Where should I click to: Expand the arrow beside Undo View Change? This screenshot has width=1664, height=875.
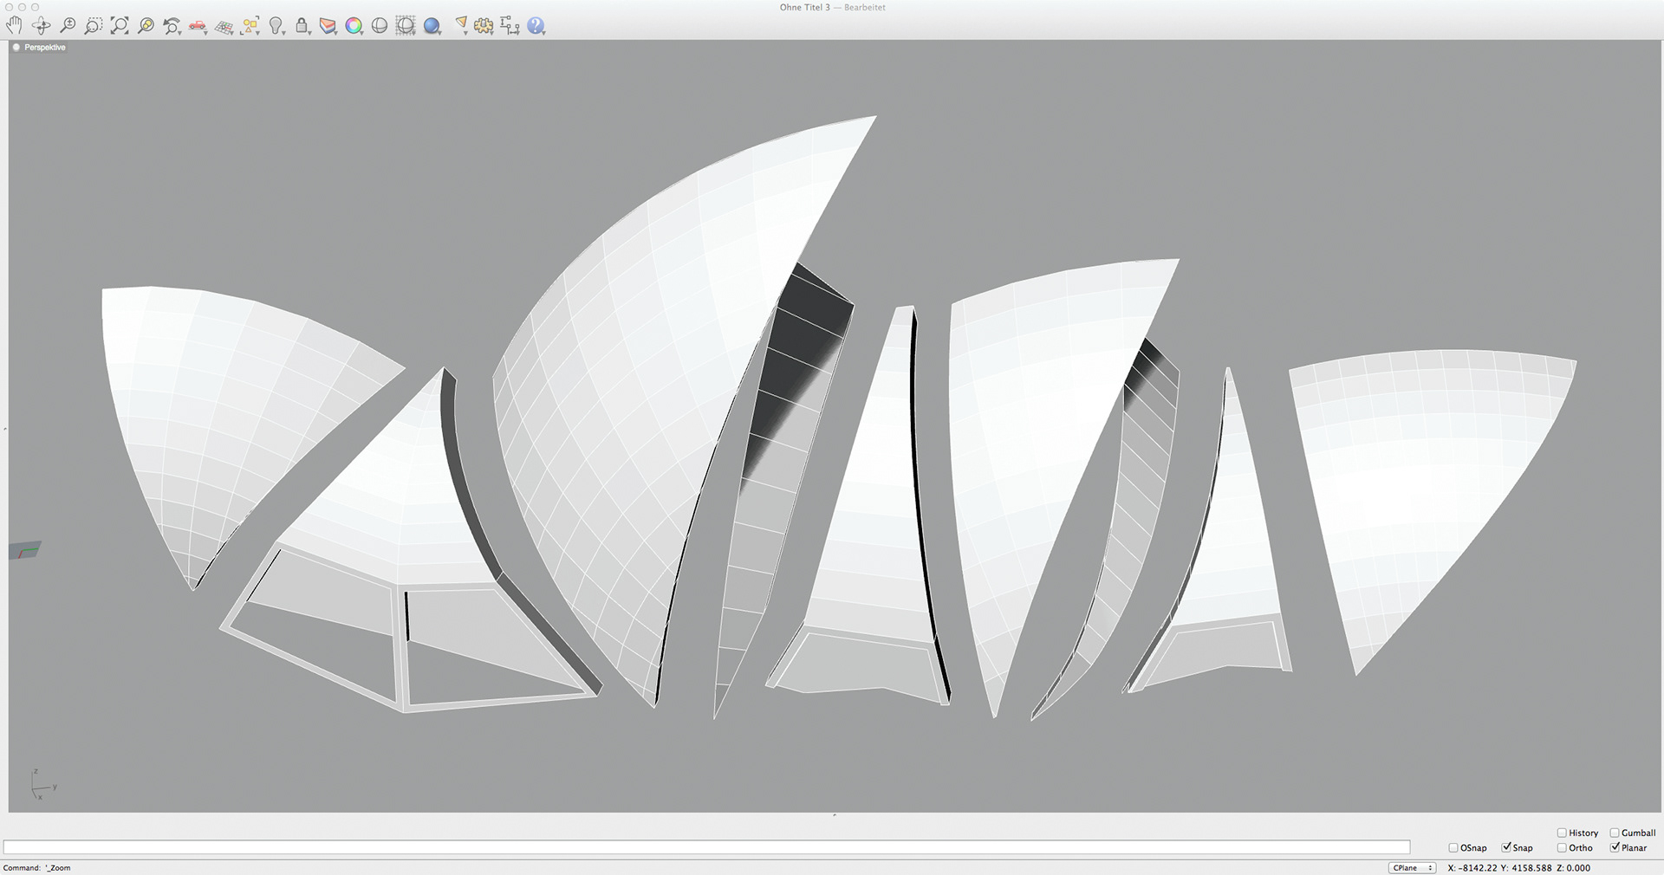179,34
